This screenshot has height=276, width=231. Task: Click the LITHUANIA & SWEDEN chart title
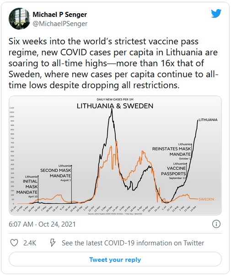pyautogui.click(x=115, y=106)
